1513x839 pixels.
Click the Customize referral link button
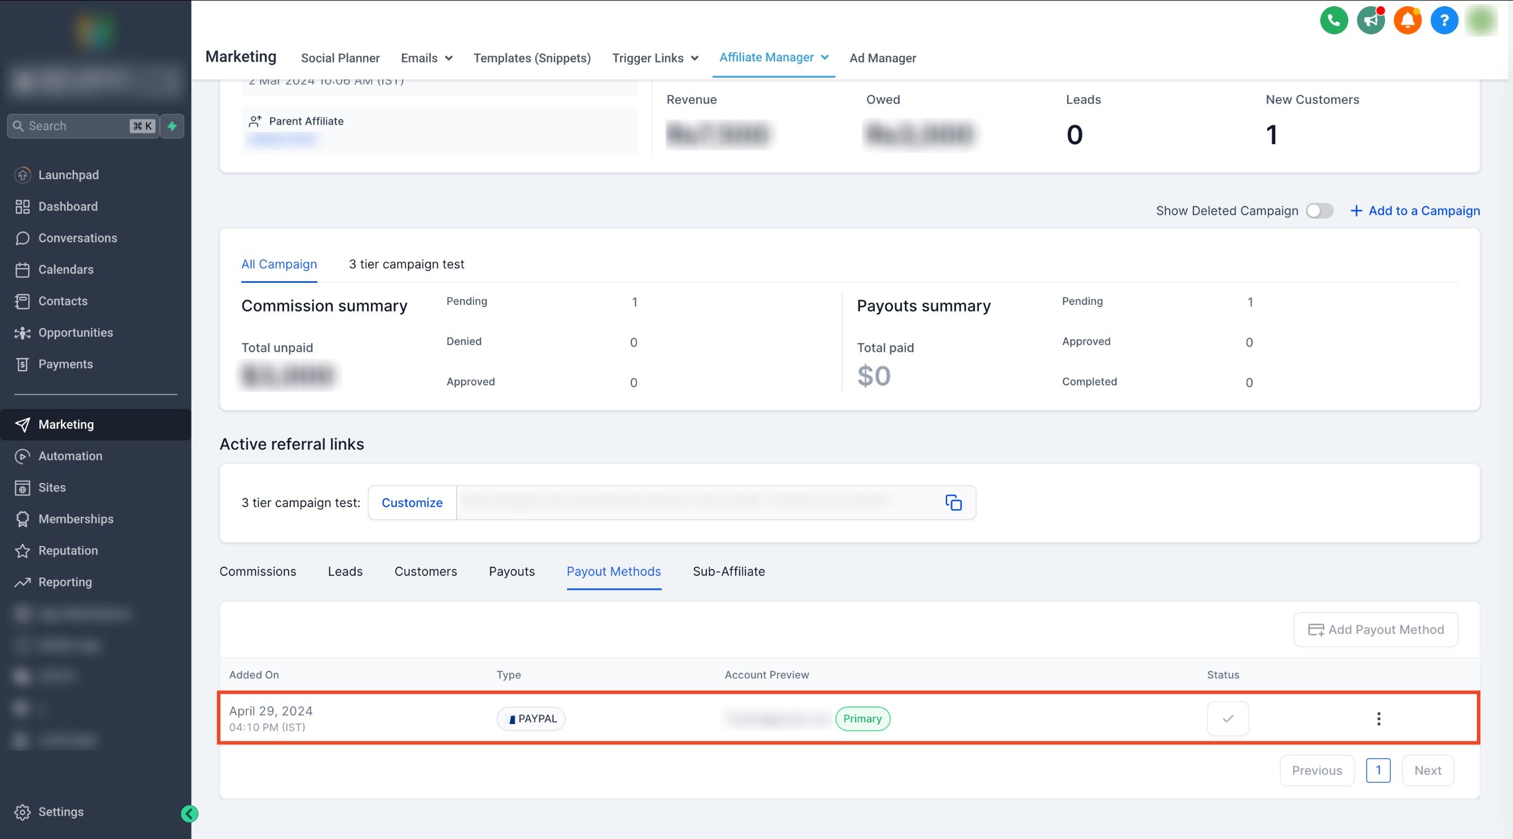tap(412, 503)
